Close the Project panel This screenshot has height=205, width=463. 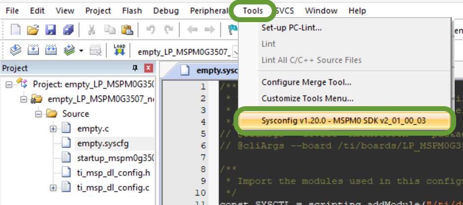[148, 68]
